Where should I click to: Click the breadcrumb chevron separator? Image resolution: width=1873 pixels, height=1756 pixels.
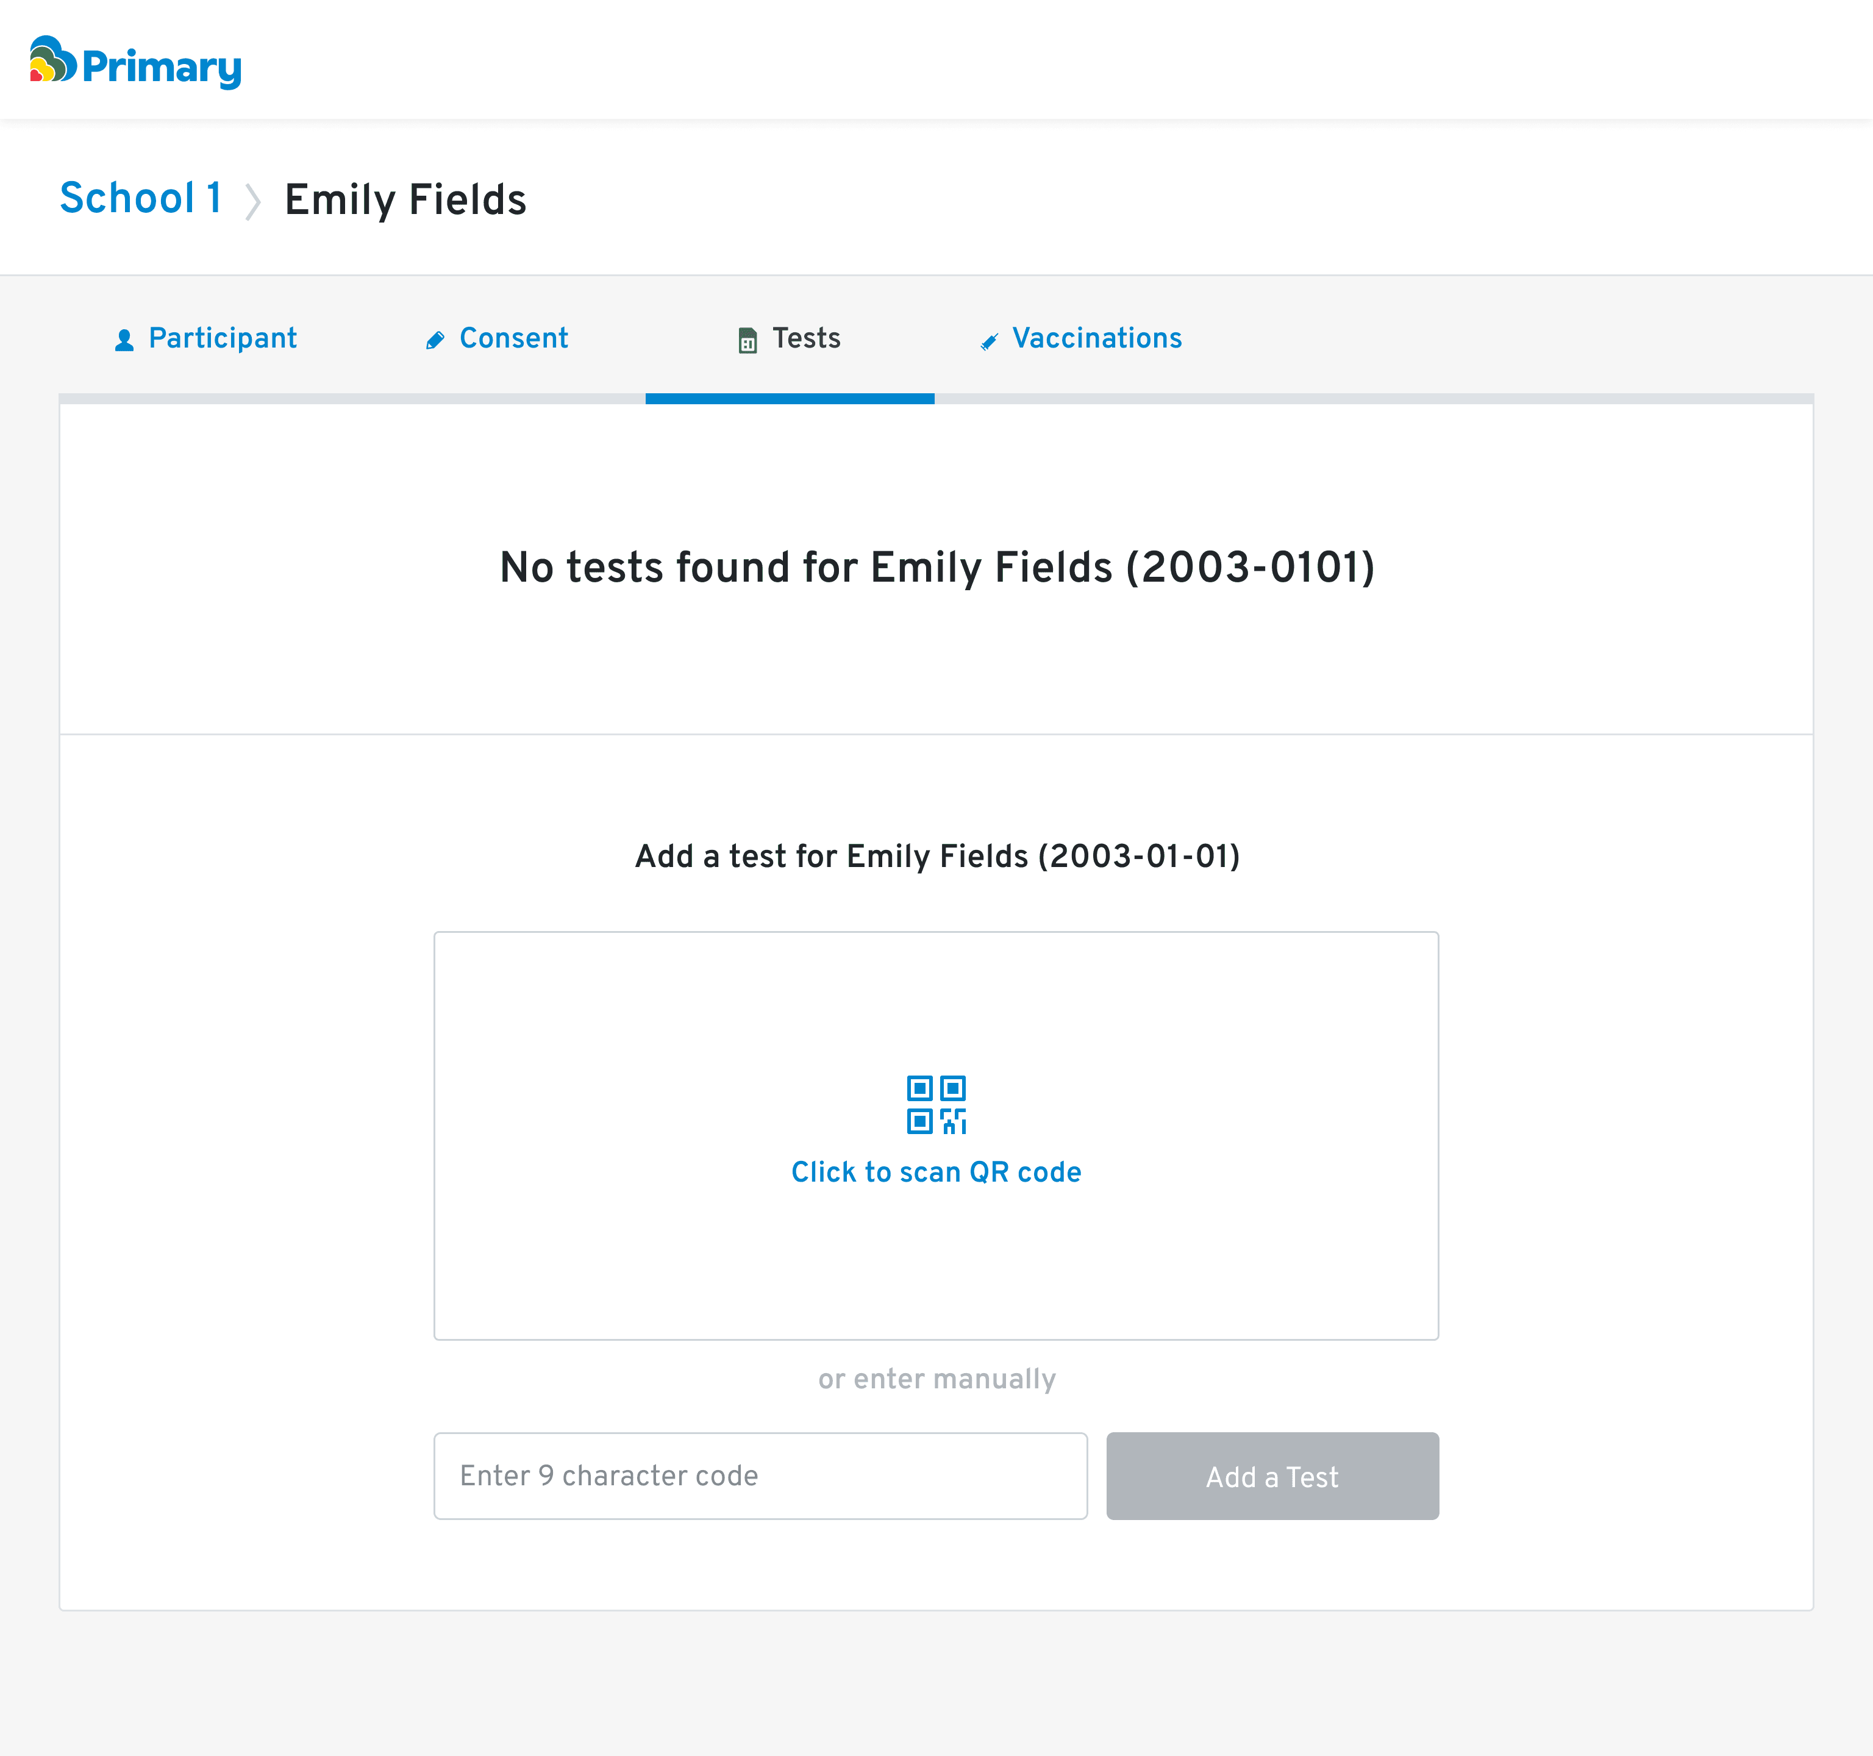coord(252,202)
